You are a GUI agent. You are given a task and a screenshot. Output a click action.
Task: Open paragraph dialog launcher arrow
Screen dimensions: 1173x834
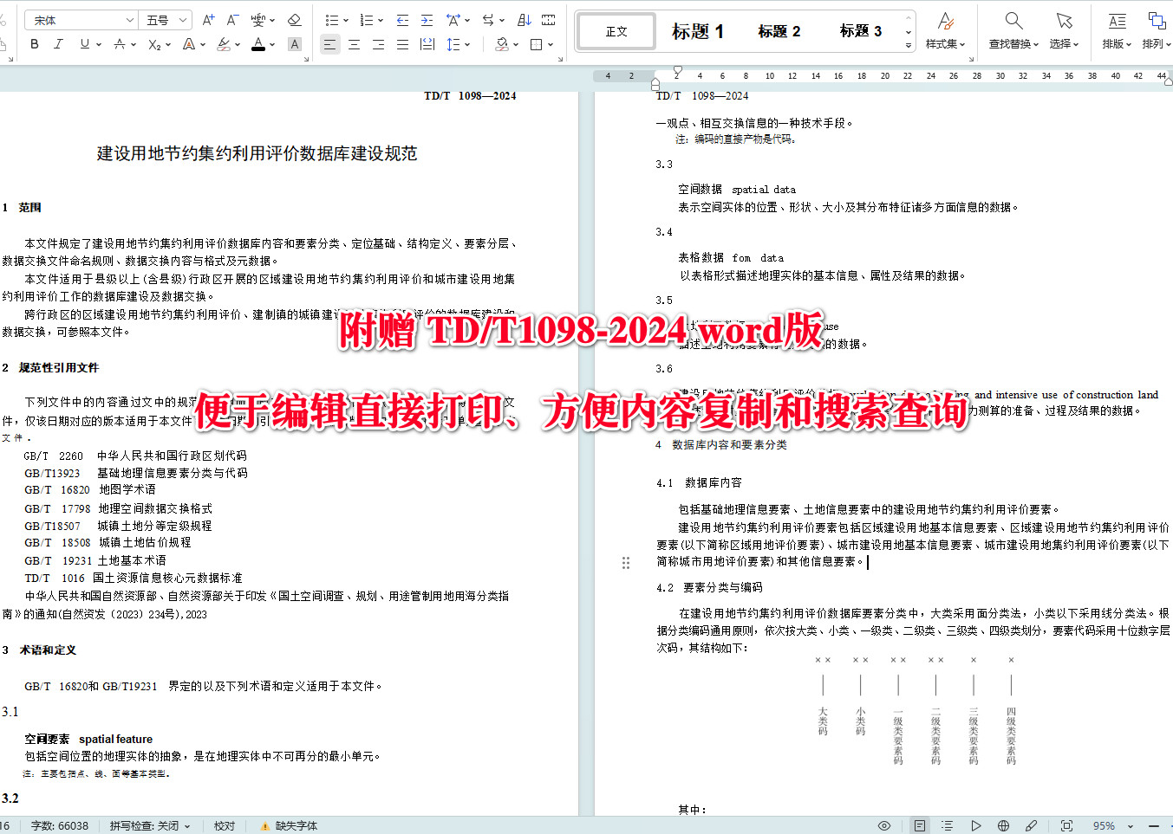pyautogui.click(x=561, y=59)
